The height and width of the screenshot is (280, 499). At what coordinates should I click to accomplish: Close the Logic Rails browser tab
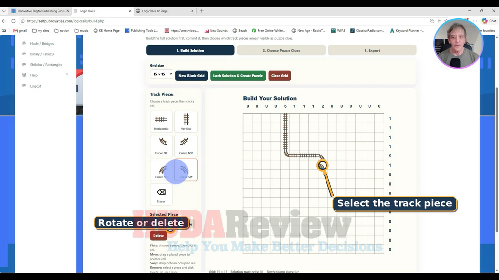(x=130, y=11)
